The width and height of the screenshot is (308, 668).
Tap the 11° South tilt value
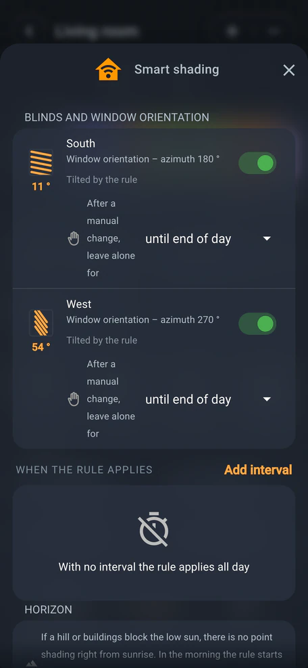pos(41,186)
